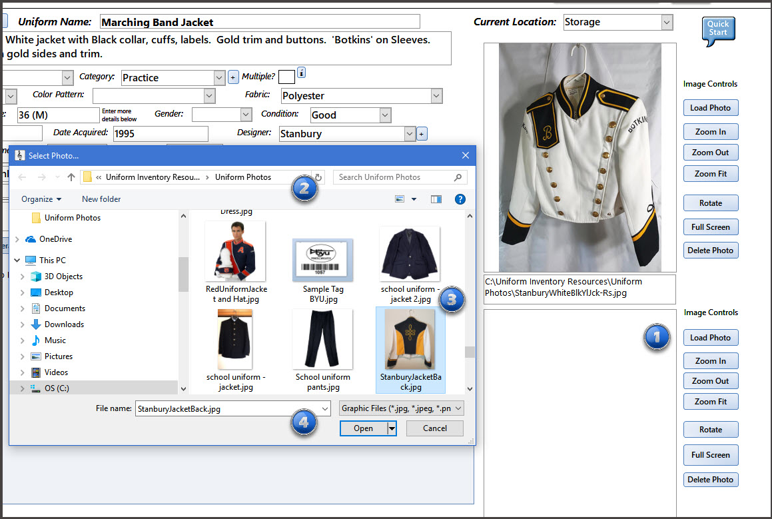Click the Search Uniform Photos field

tap(393, 177)
